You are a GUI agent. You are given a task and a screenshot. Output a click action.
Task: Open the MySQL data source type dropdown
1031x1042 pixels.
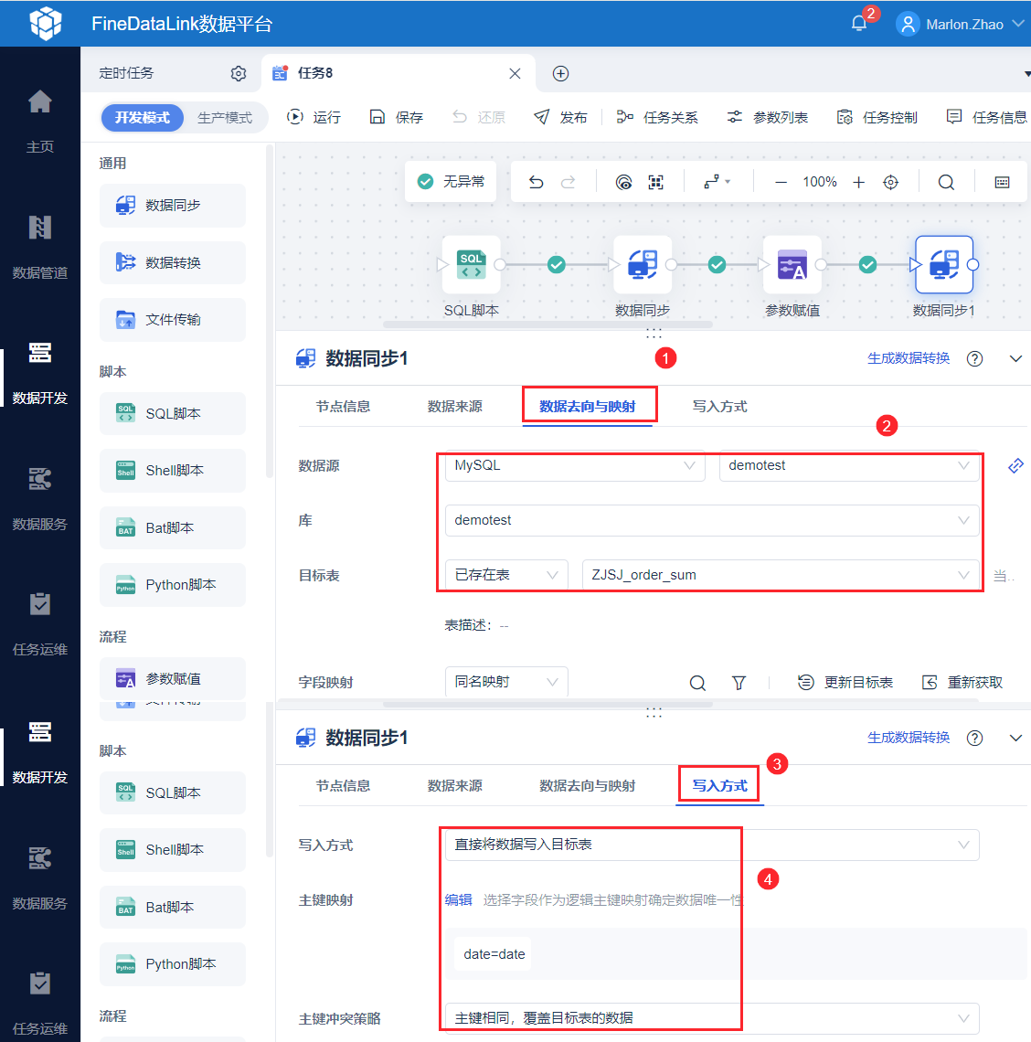575,466
